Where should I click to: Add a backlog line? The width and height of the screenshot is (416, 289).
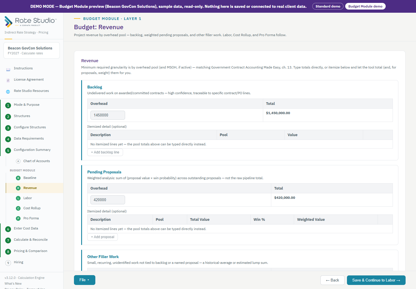tap(105, 152)
